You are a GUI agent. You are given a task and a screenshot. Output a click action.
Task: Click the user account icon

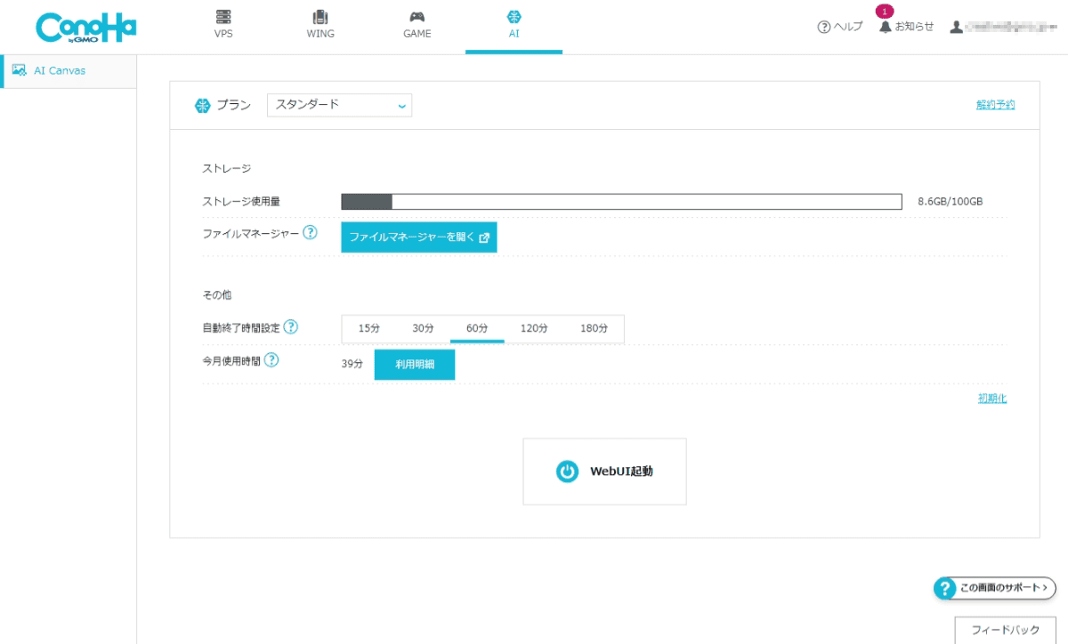pyautogui.click(x=957, y=27)
